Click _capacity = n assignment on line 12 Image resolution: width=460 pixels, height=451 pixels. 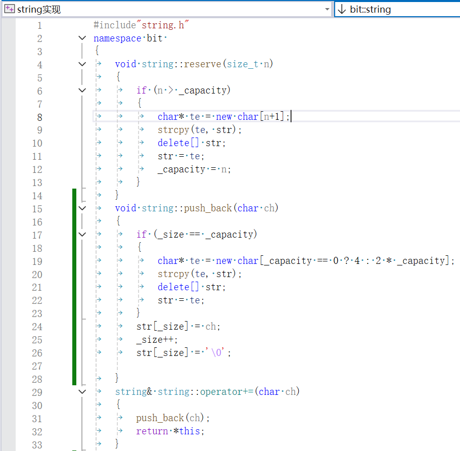click(x=192, y=169)
